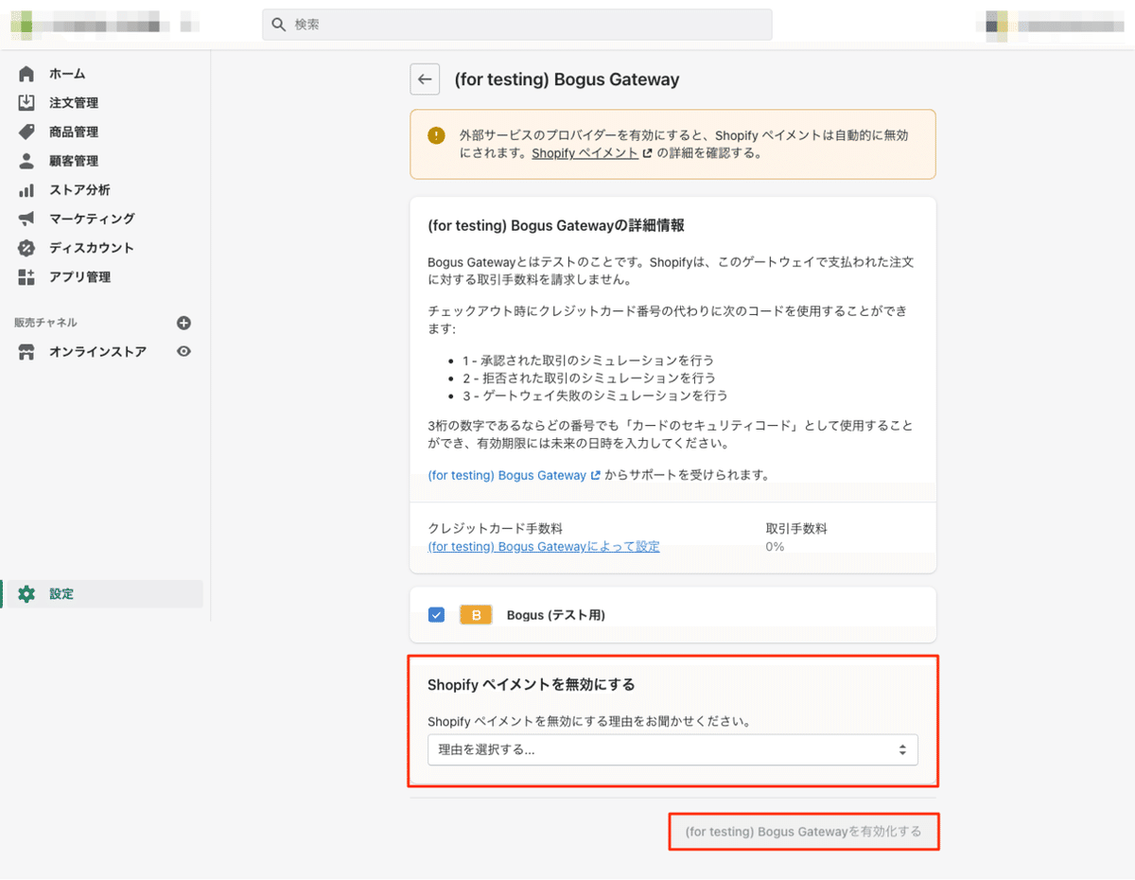
Task: Click the marketing megaphone icon
Action: point(26,219)
